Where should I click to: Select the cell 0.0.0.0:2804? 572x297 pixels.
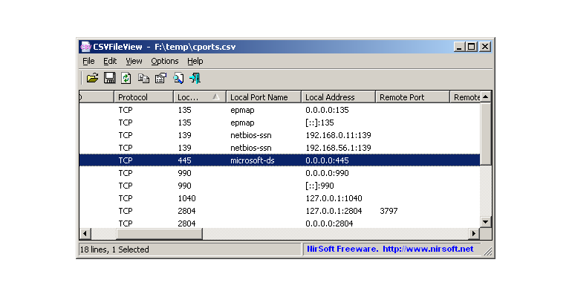point(329,223)
